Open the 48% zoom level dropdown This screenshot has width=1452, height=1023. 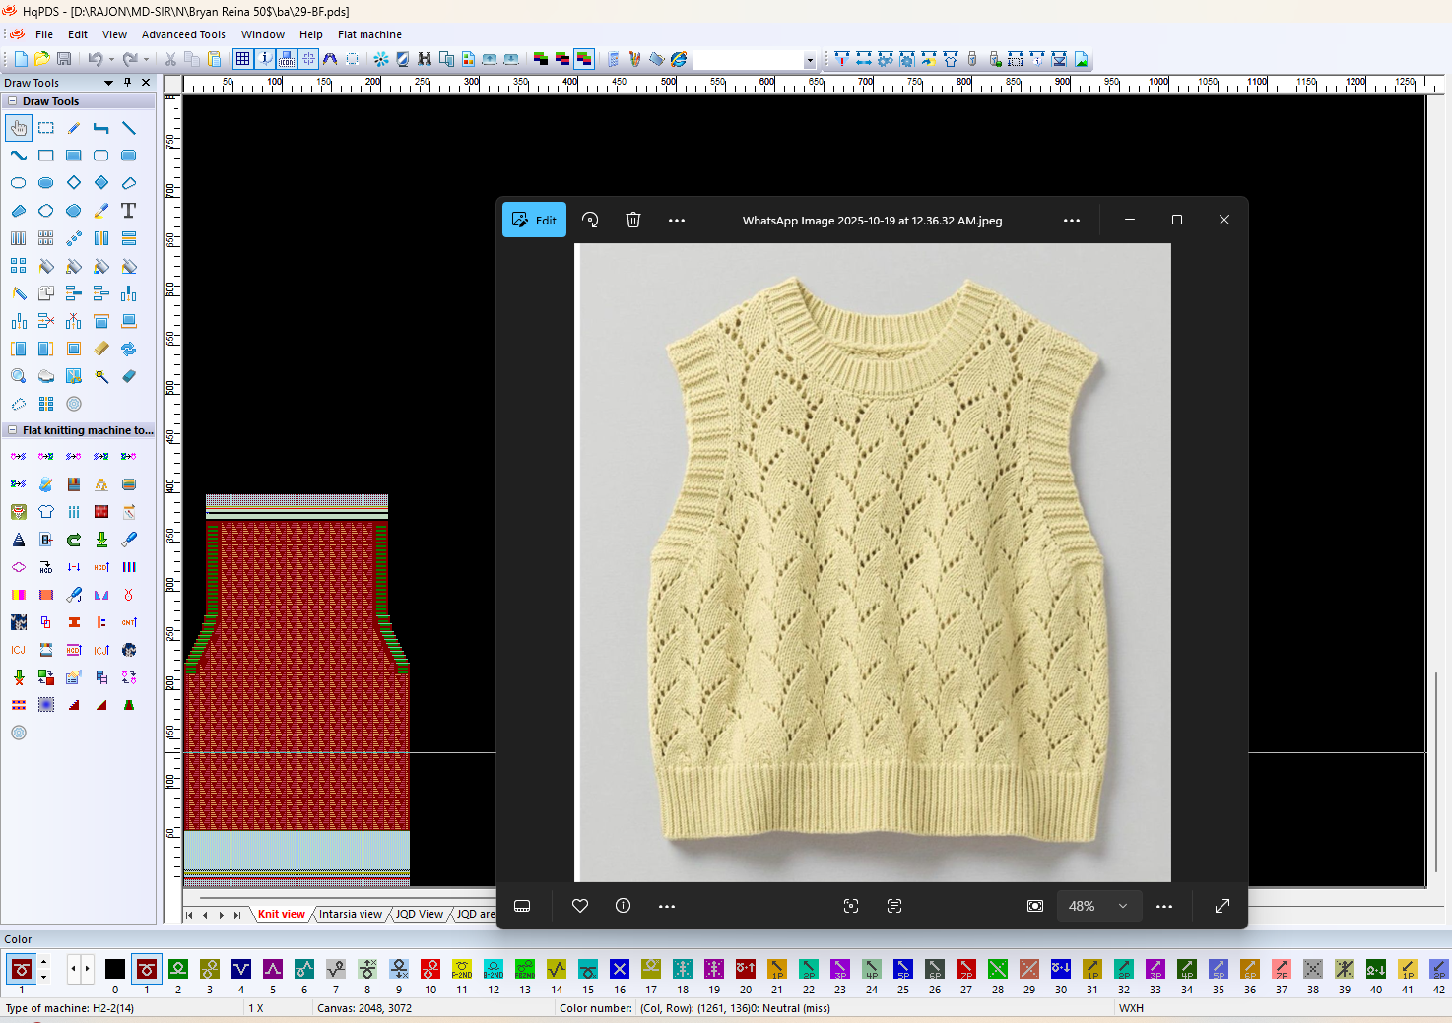point(1098,906)
